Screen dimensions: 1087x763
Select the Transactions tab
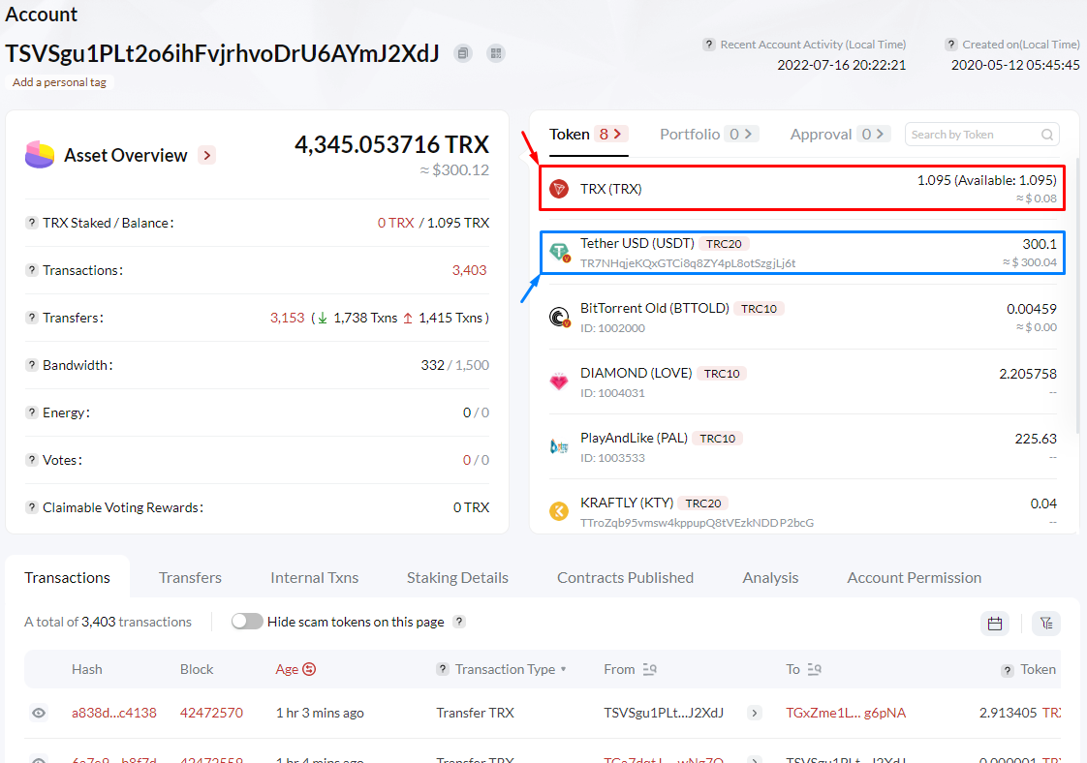[x=67, y=578]
